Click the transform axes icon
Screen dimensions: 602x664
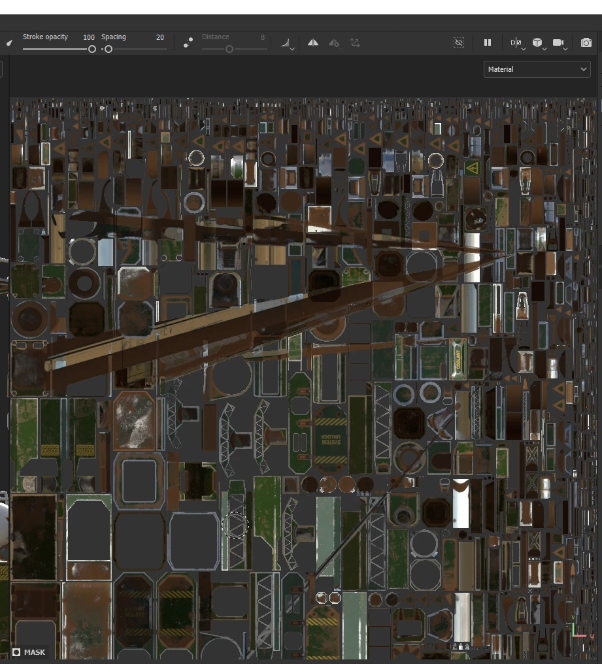(355, 42)
